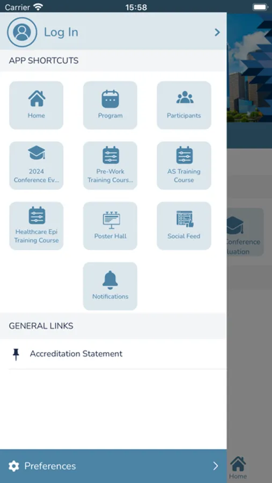Screen dimensions: 272x483
Task: Click the GENERAL LINKS section header
Action: tap(41, 326)
